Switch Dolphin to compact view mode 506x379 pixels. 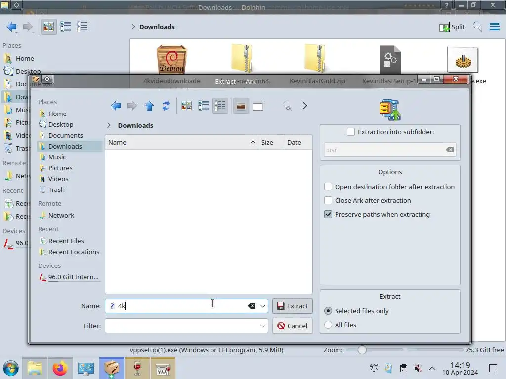pyautogui.click(x=66, y=27)
